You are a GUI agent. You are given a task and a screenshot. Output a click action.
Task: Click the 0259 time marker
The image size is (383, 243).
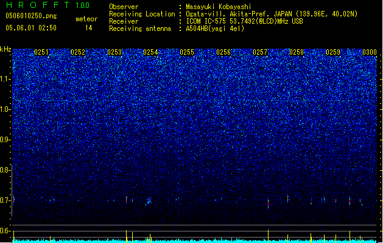333,52
